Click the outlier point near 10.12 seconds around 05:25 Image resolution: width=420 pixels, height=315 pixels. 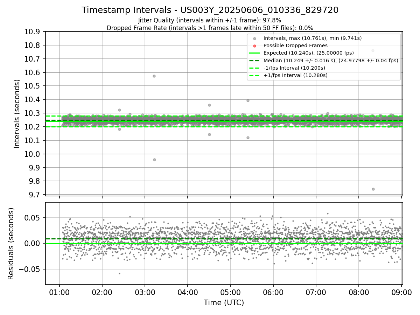(x=248, y=138)
